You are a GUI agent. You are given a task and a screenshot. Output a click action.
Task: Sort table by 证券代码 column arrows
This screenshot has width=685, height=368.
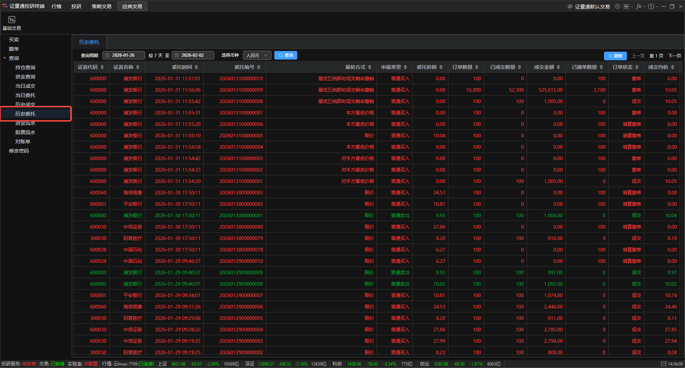click(102, 67)
